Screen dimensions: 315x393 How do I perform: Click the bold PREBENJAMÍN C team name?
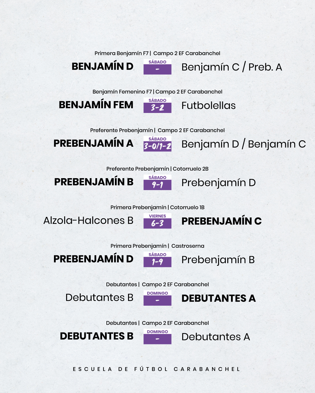coord(221,221)
